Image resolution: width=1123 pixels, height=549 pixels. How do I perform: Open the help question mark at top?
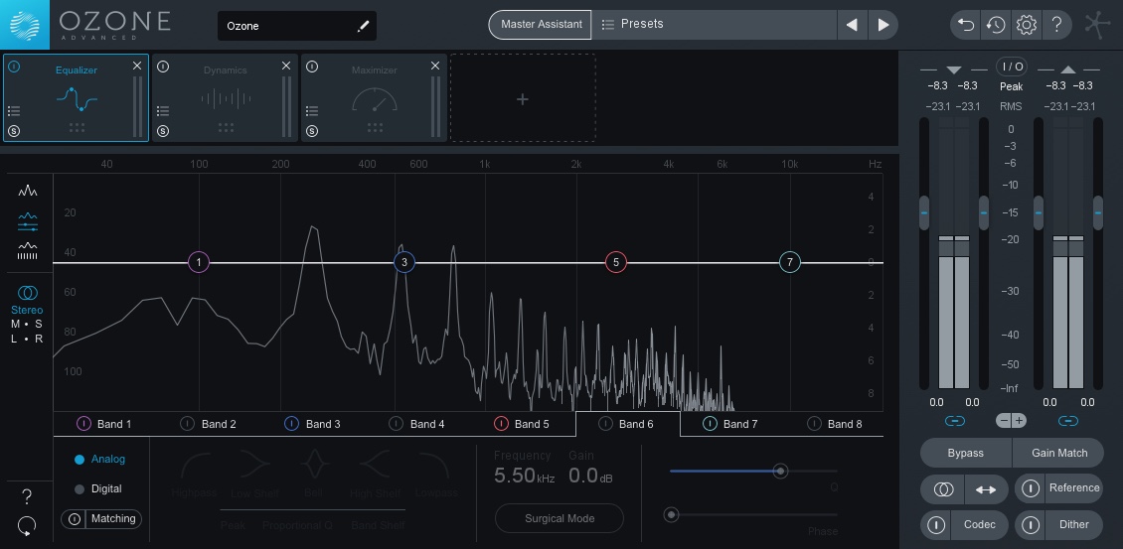(1056, 25)
